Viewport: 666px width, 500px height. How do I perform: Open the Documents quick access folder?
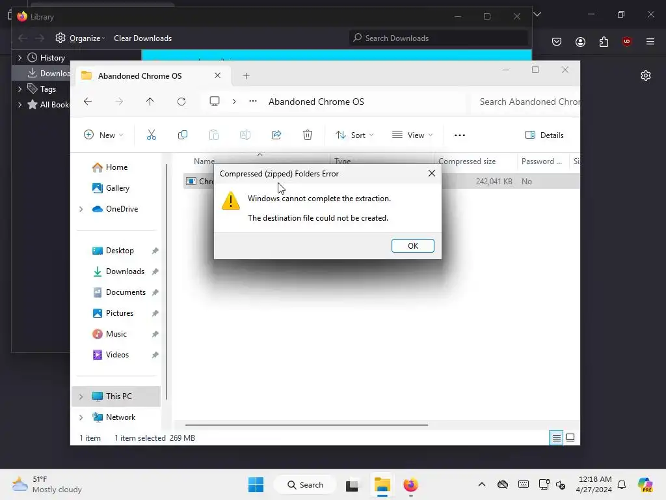(x=126, y=292)
